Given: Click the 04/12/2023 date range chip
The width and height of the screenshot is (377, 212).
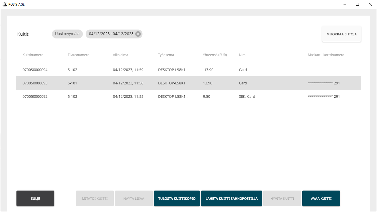Looking at the screenshot, I should click(x=111, y=34).
